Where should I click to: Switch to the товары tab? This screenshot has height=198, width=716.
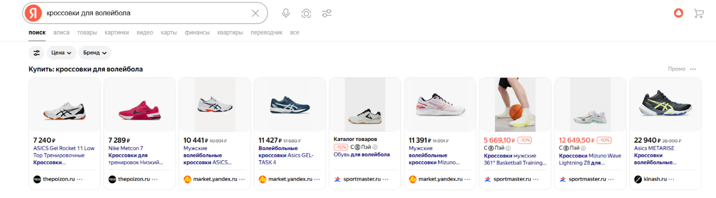[87, 33]
